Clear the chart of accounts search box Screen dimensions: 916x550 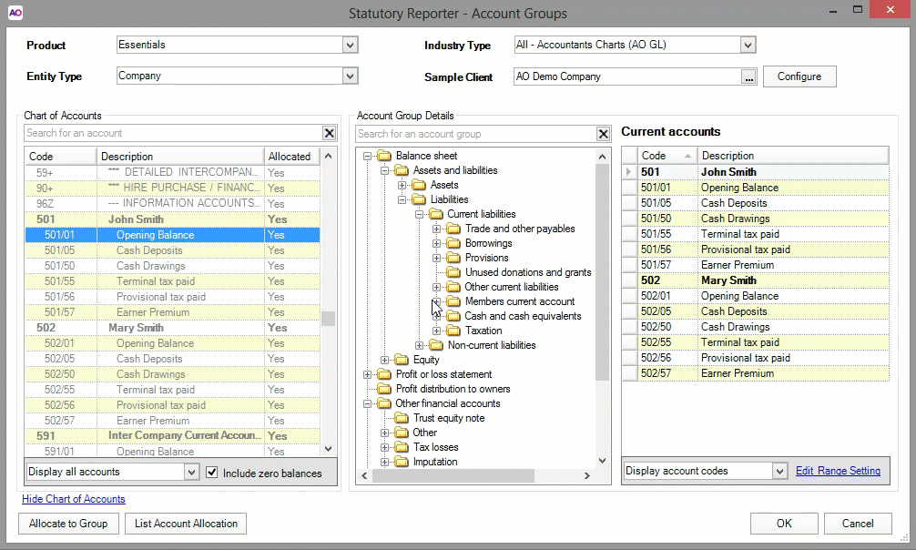coord(330,133)
